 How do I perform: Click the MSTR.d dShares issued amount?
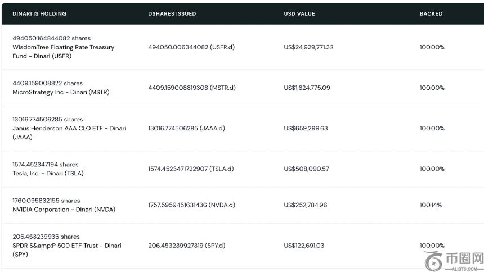[192, 88]
